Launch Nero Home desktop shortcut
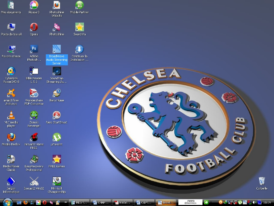274x206 pixels. point(57,96)
